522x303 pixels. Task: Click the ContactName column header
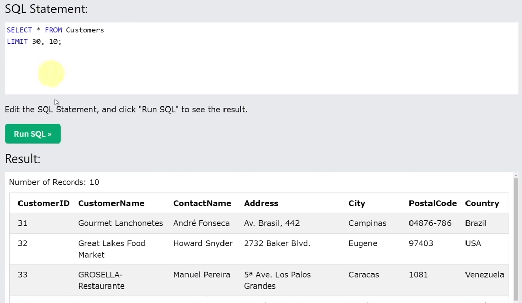[202, 203]
